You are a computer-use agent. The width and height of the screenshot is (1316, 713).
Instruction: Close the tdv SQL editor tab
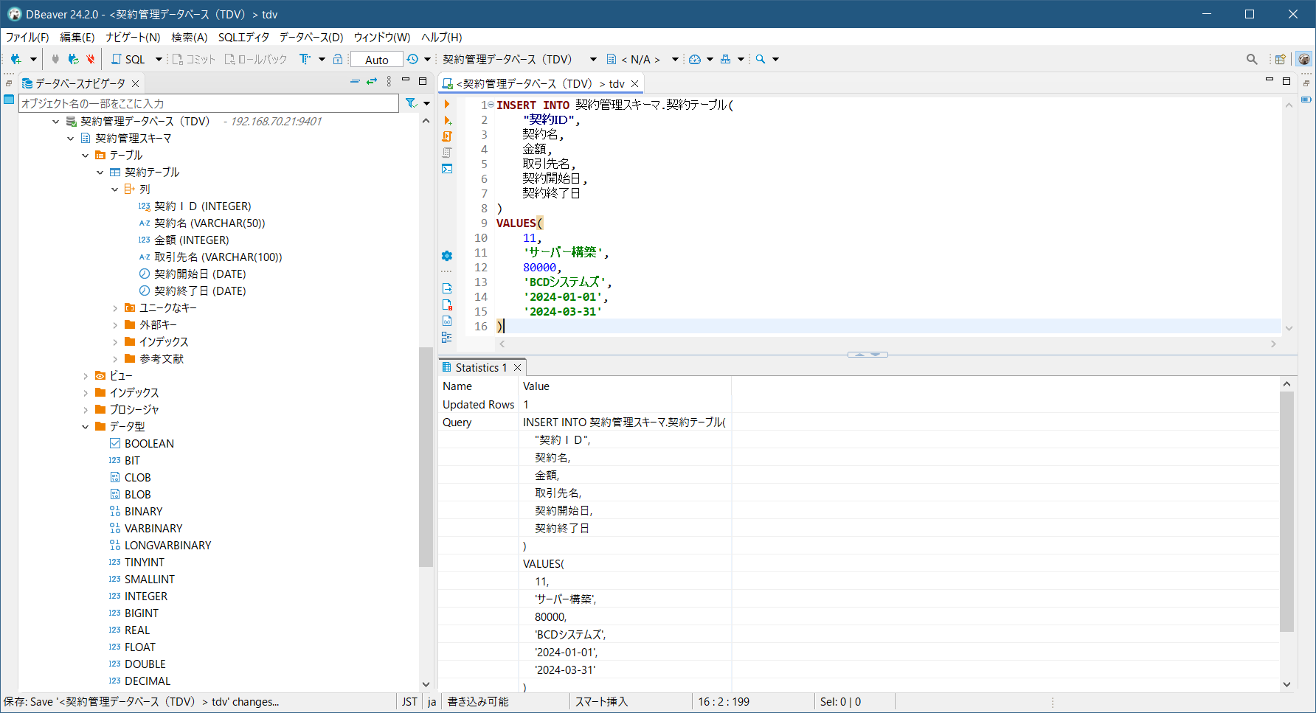pyautogui.click(x=634, y=83)
